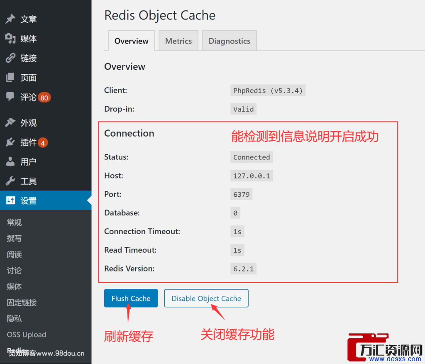Viewport: 425px width, 364px height.
Task: Click the 6.2.1 Redis version value
Action: [x=243, y=268]
